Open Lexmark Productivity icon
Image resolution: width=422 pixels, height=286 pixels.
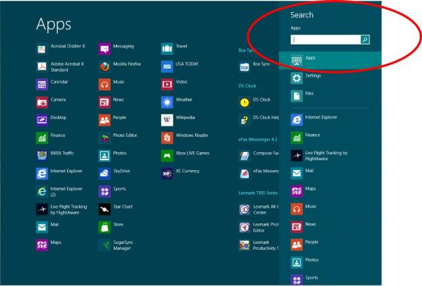pyautogui.click(x=244, y=245)
